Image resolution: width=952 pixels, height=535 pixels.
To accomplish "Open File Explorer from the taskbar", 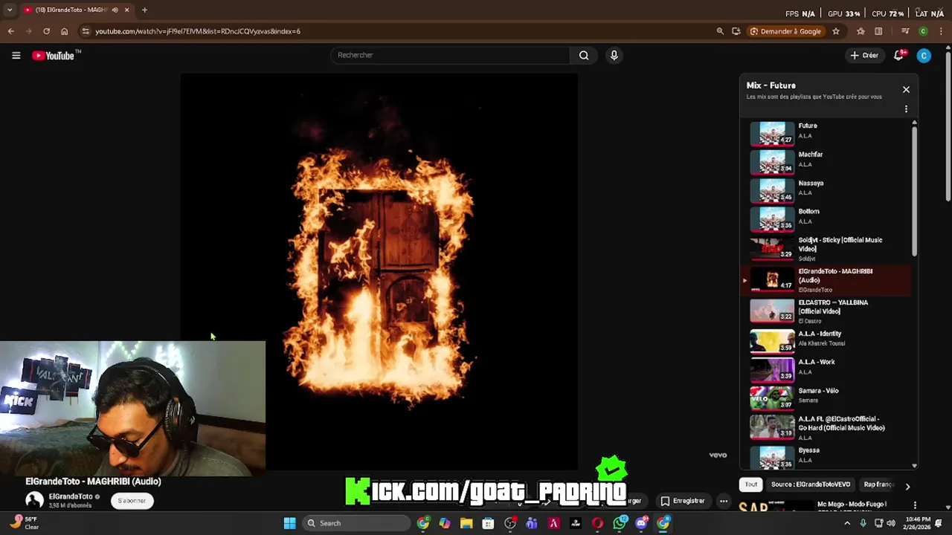I will click(466, 523).
